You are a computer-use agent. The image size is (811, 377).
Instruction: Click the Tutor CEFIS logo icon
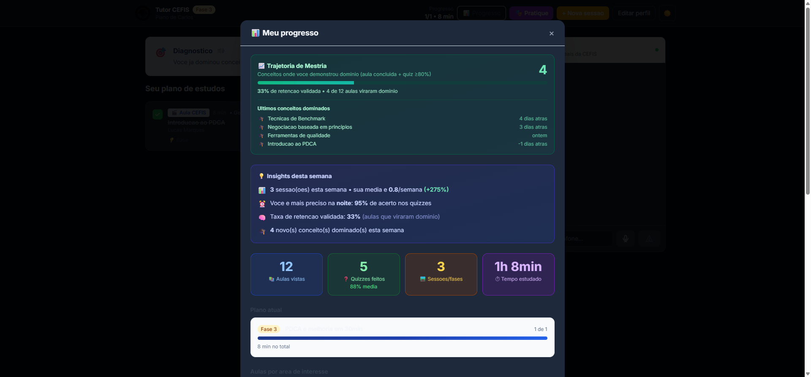pyautogui.click(x=143, y=13)
